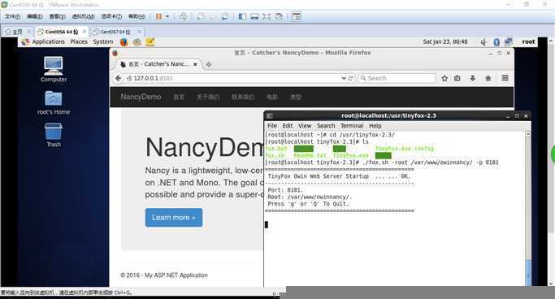Close the CentOS7 64 位 VM tab
The image size is (555, 299).
point(139,32)
